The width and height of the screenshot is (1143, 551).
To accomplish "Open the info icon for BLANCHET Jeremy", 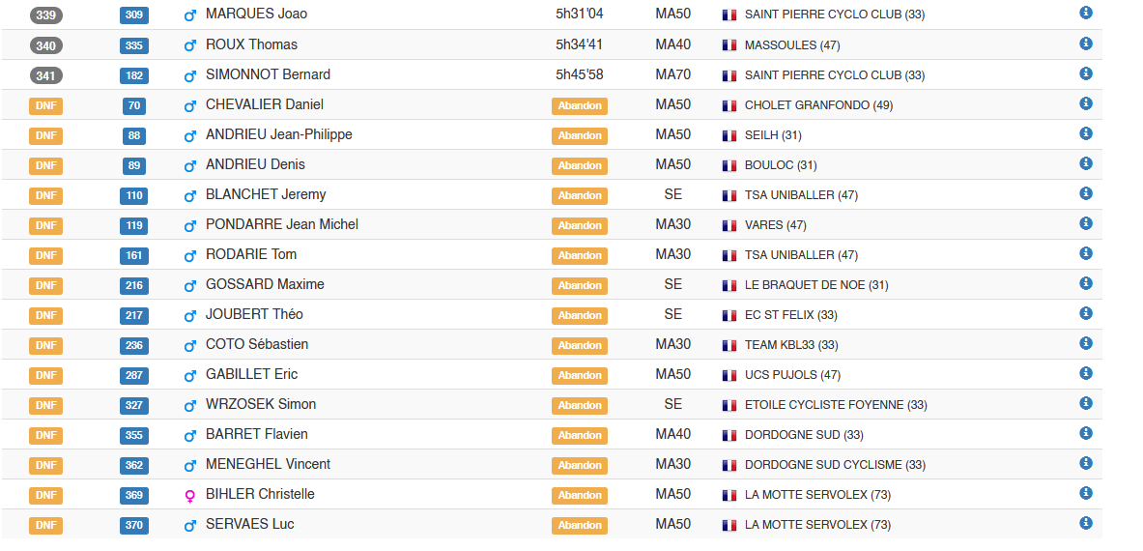I will click(1086, 193).
